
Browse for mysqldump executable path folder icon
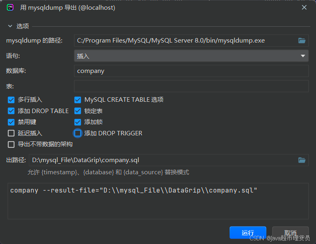[x=302, y=41]
